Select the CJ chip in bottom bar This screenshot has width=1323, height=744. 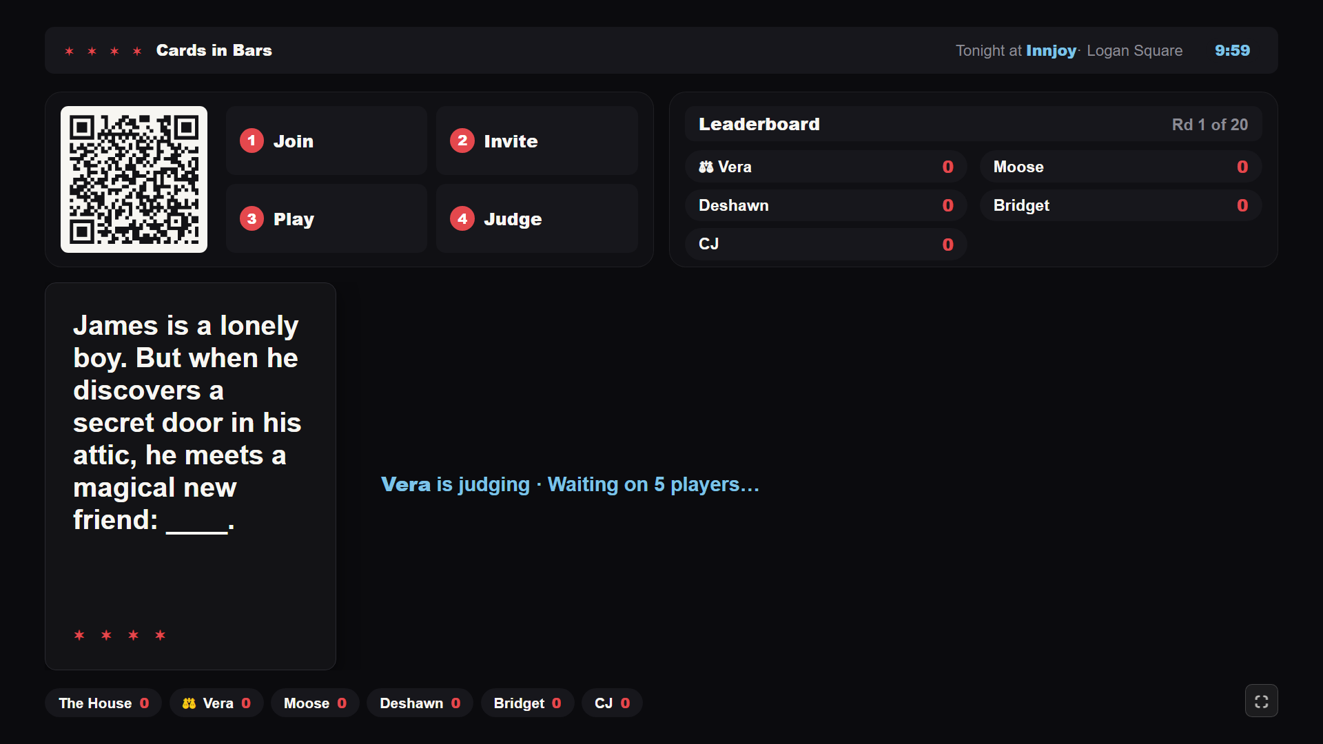point(612,703)
